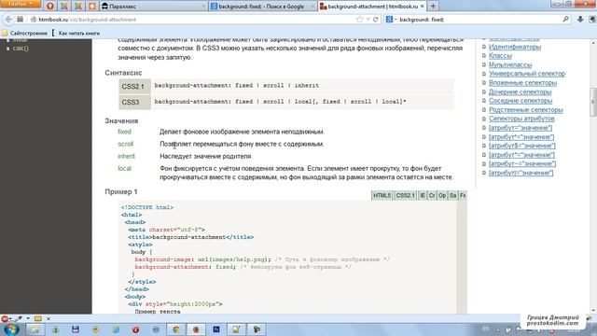597x336 pixels.
Task: Select calc() in the left sidebar
Action: (x=21, y=49)
